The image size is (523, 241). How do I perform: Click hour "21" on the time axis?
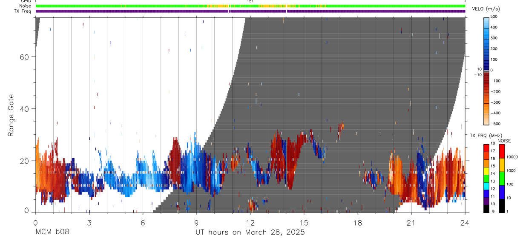pyautogui.click(x=411, y=222)
